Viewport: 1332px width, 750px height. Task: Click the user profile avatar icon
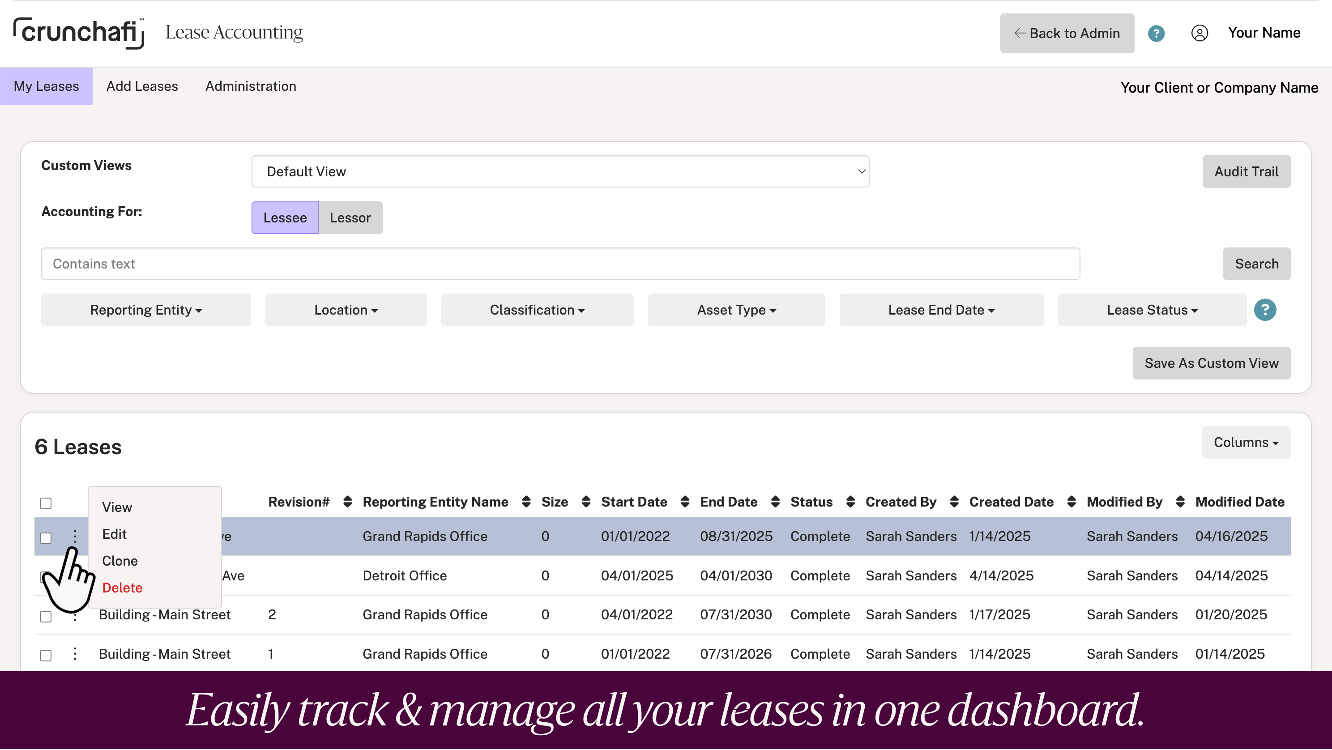[1199, 34]
